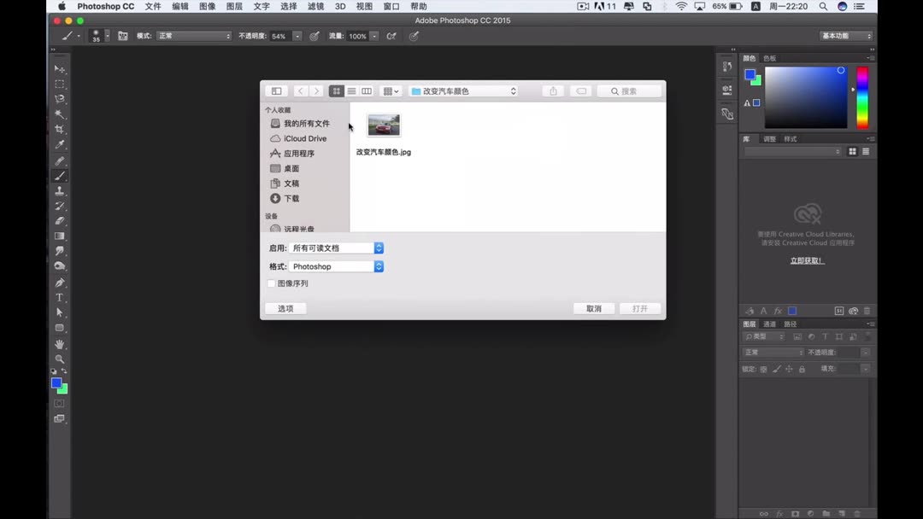Viewport: 923px width, 519px height.
Task: Switch file browser to list view
Action: (x=351, y=90)
